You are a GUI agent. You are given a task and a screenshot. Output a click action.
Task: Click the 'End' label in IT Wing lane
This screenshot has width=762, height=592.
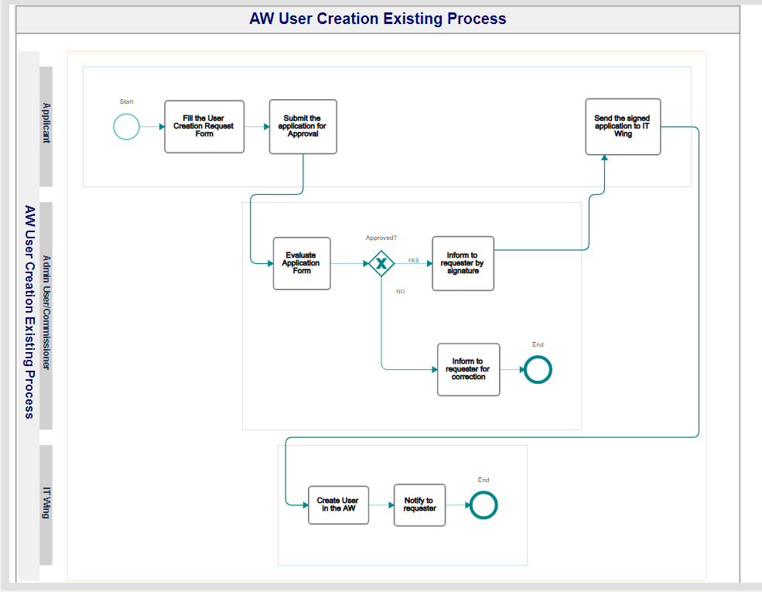[484, 480]
